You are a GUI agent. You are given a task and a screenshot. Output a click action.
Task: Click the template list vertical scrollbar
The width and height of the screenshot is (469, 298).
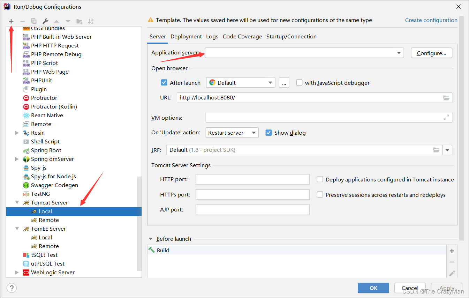[x=139, y=223]
